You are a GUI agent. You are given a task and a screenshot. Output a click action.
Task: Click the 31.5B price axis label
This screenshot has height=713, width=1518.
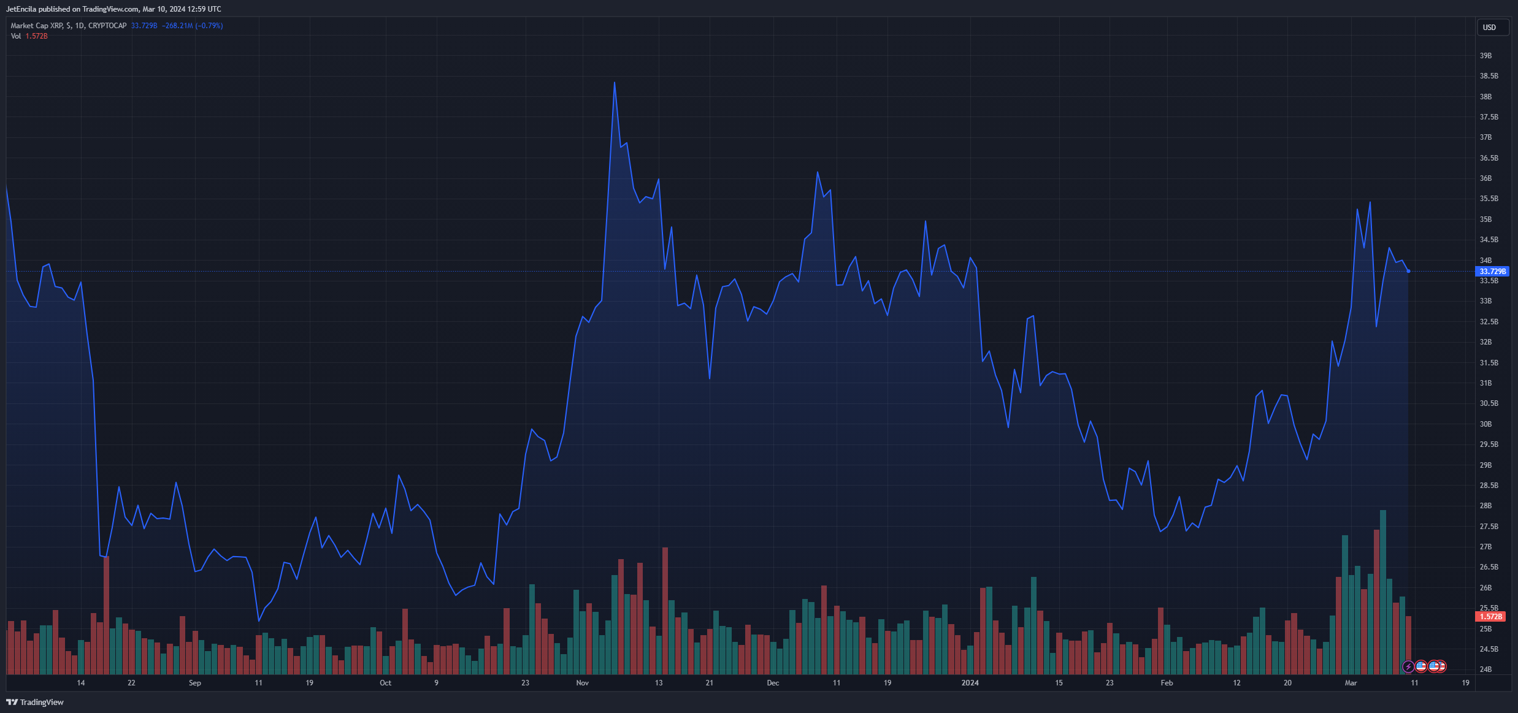pyautogui.click(x=1489, y=363)
